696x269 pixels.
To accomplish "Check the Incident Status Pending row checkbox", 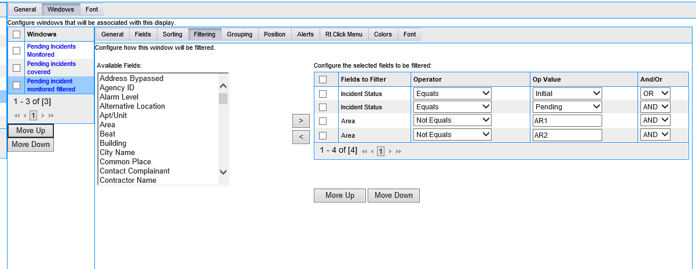I will [x=323, y=107].
